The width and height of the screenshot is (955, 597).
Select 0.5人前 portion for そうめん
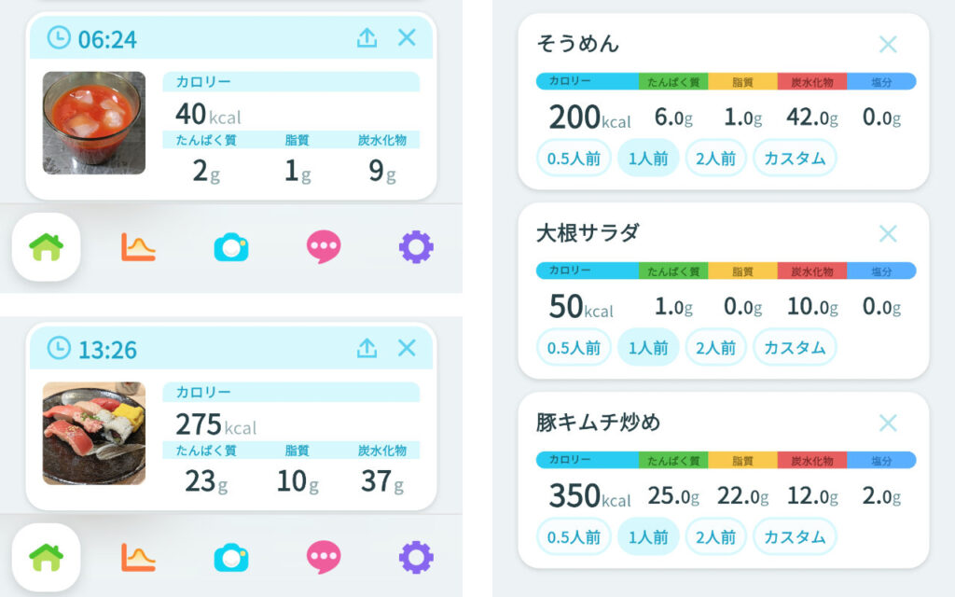point(574,158)
